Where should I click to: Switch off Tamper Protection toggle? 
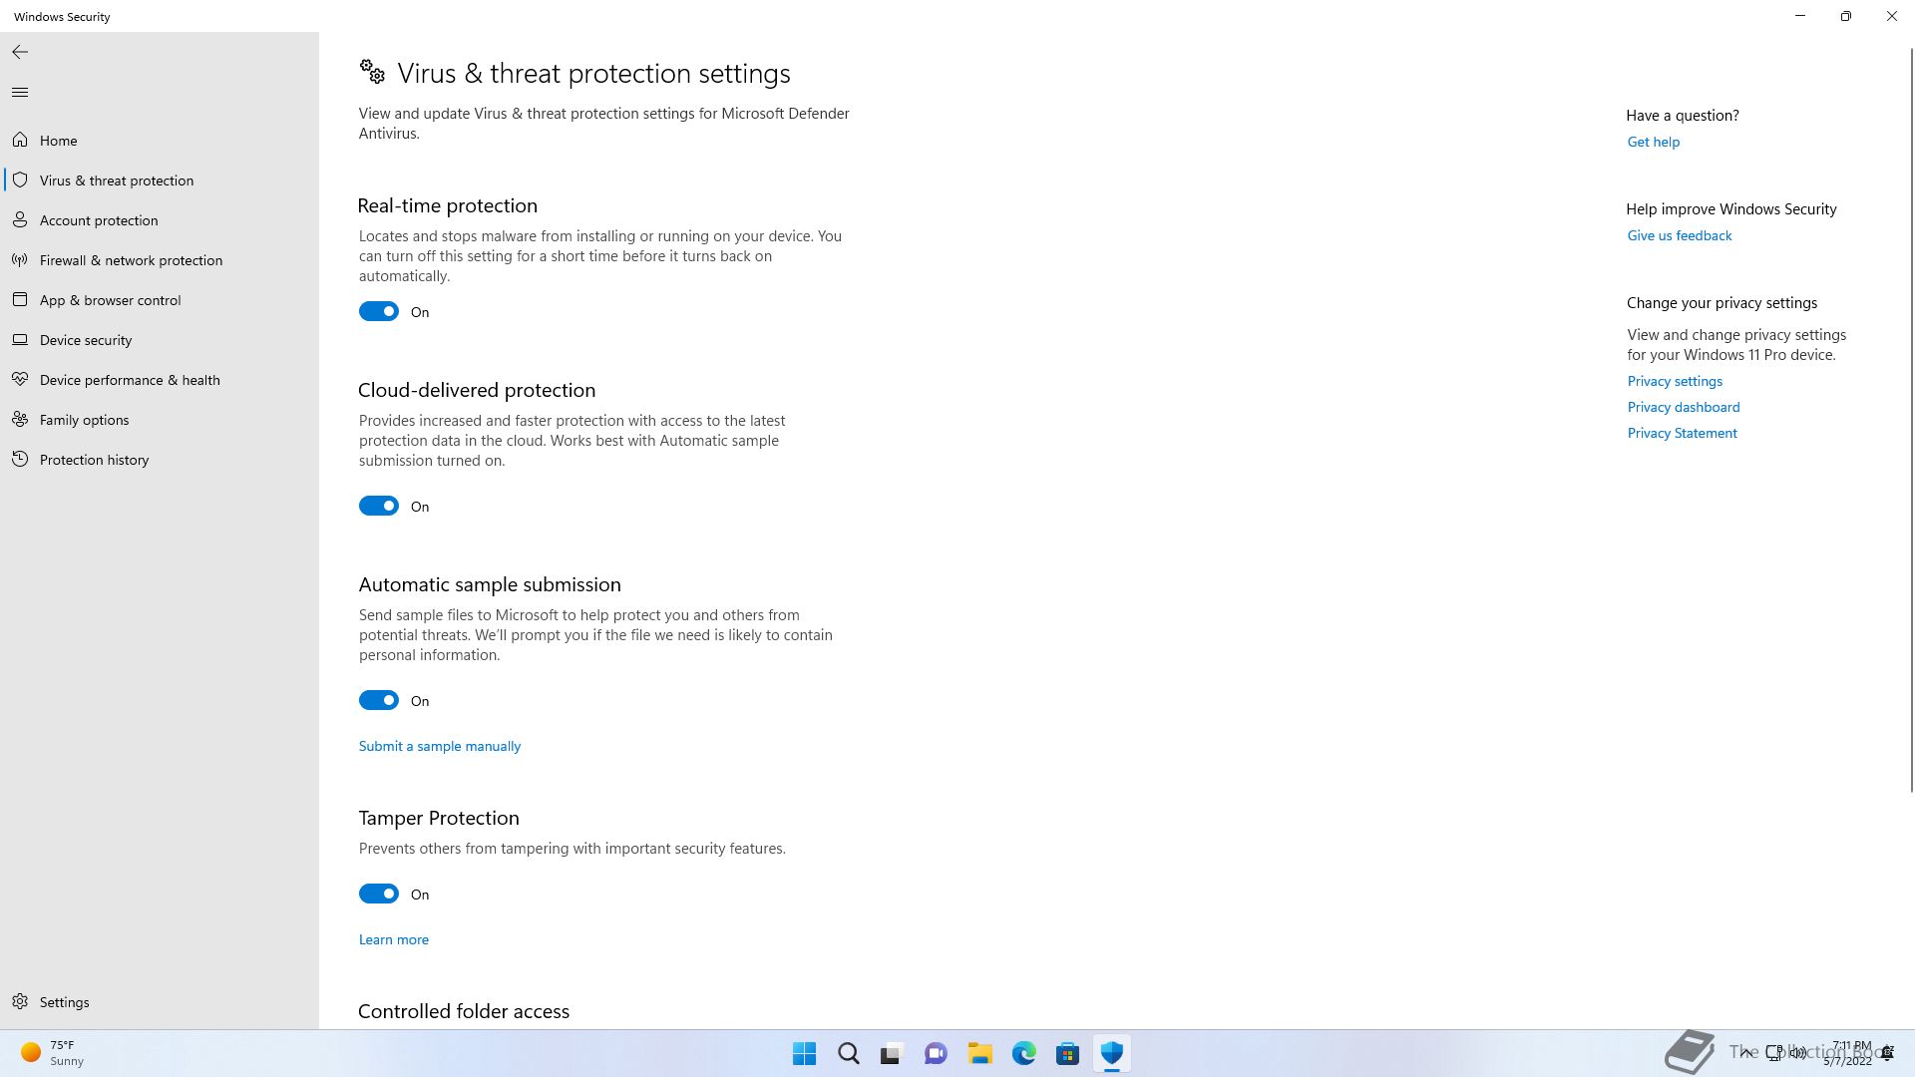[x=379, y=895]
